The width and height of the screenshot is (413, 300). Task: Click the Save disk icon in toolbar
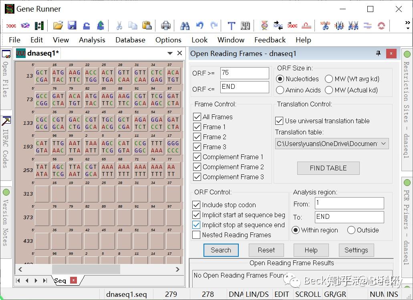coord(72,26)
